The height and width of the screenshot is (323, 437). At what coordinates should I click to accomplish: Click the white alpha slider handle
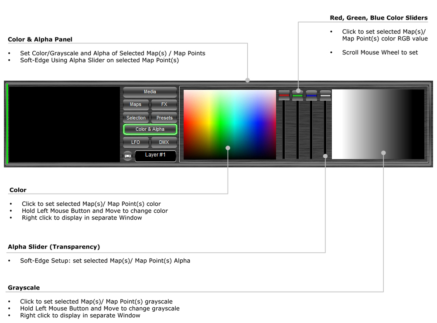(325, 95)
